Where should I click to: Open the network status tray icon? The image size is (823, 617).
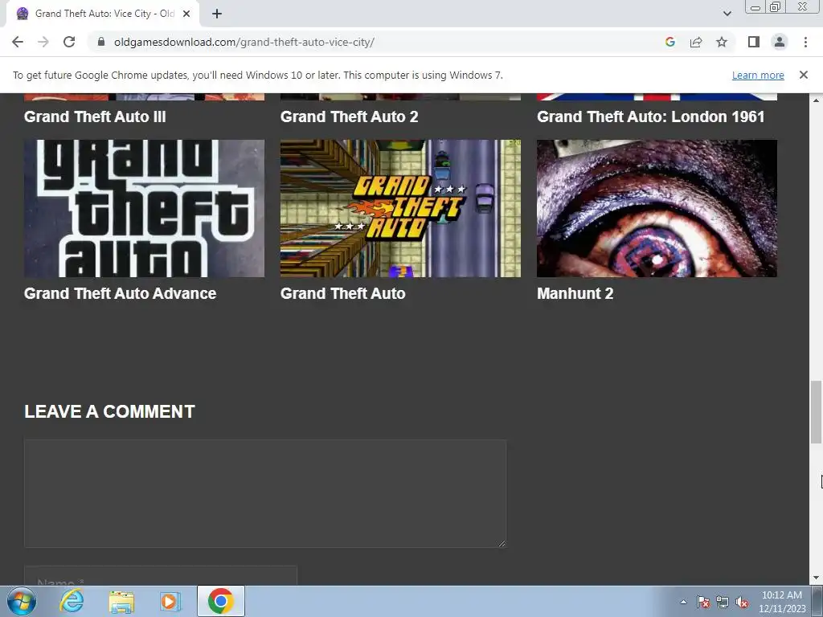point(723,602)
